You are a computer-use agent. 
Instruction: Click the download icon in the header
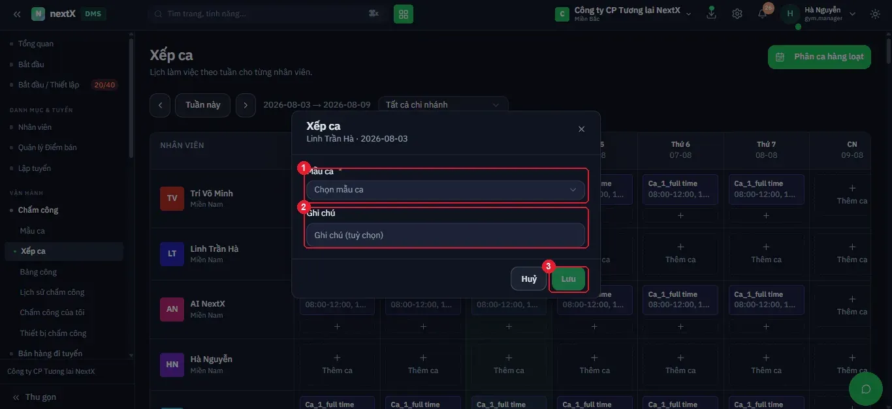(x=712, y=14)
